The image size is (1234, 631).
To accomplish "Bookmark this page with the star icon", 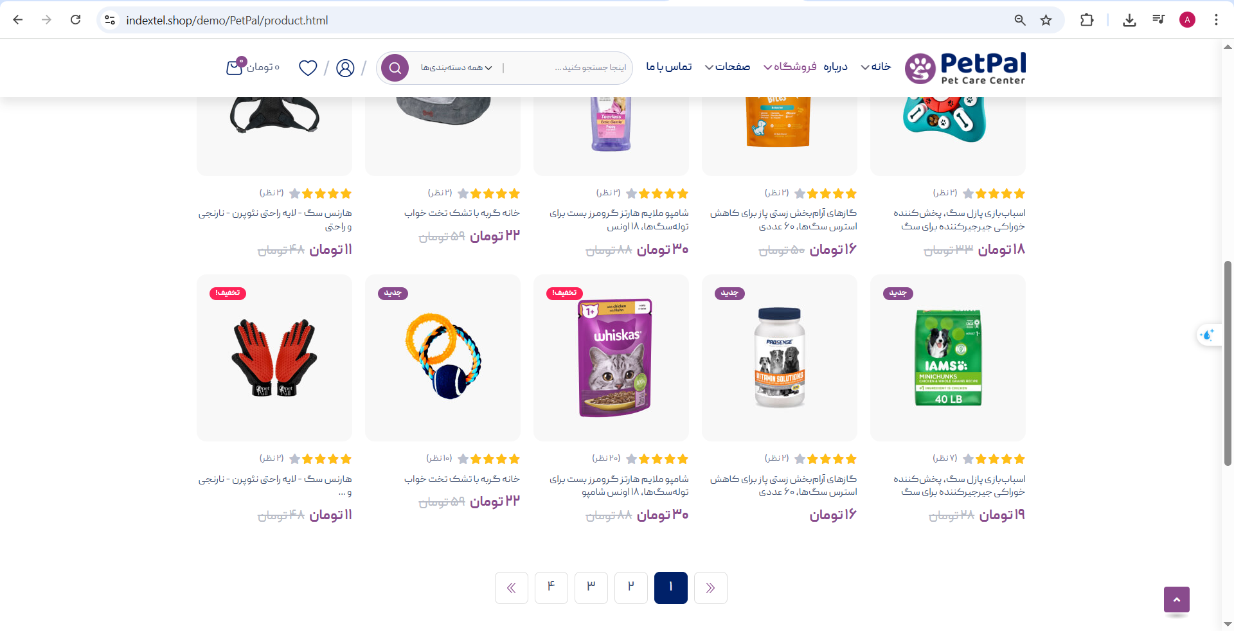I will tap(1046, 20).
